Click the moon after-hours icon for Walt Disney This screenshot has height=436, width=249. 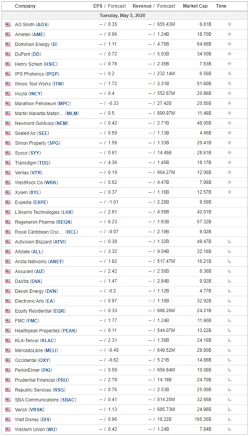229,420
